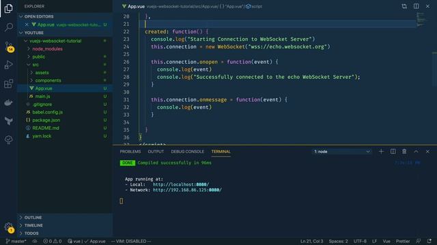Split the terminal panel
Viewport: 437px width, 245px height.
pos(393,151)
